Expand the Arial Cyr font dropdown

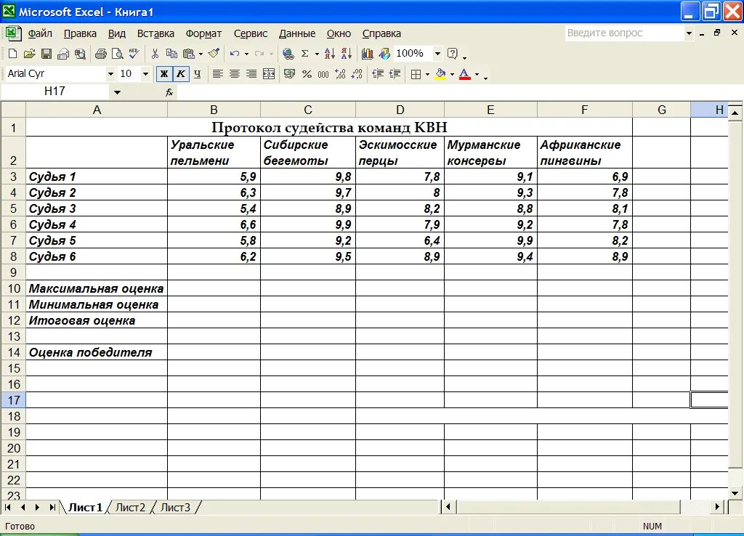(x=110, y=74)
